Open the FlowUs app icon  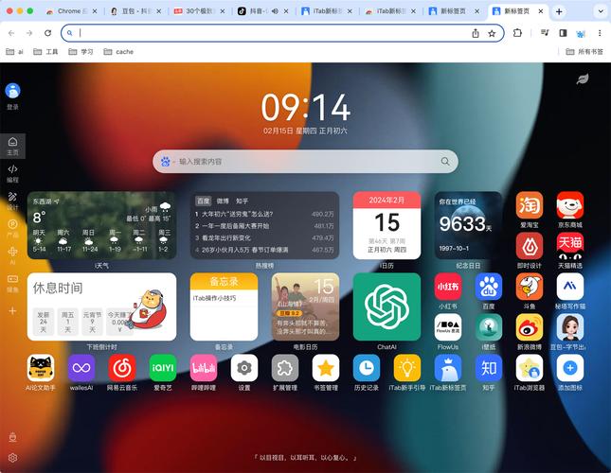pyautogui.click(x=448, y=327)
